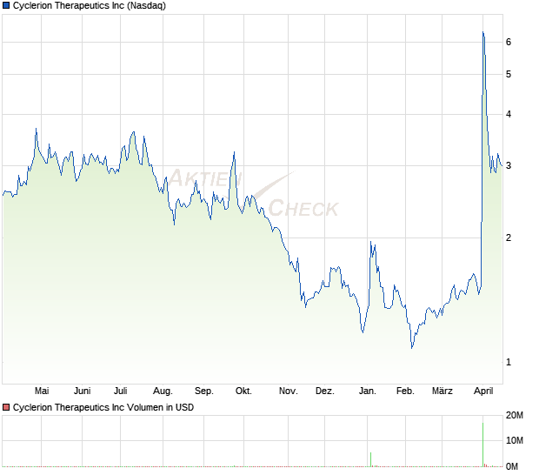Click the Nov. month label

pyautogui.click(x=288, y=391)
